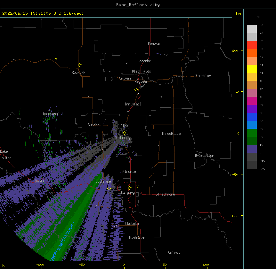Click the Strathmore town label
Screen dimensions: 276x269
pos(165,194)
